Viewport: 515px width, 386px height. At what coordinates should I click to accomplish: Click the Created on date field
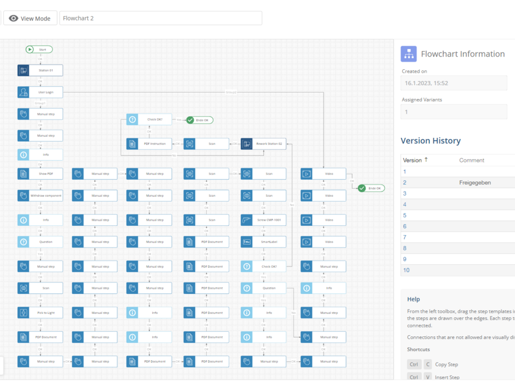coord(454,83)
